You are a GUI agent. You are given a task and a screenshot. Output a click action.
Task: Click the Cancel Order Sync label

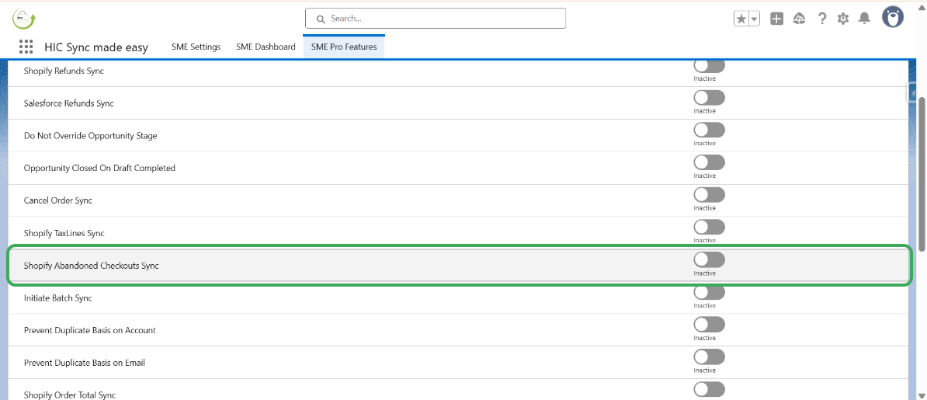pyautogui.click(x=58, y=200)
